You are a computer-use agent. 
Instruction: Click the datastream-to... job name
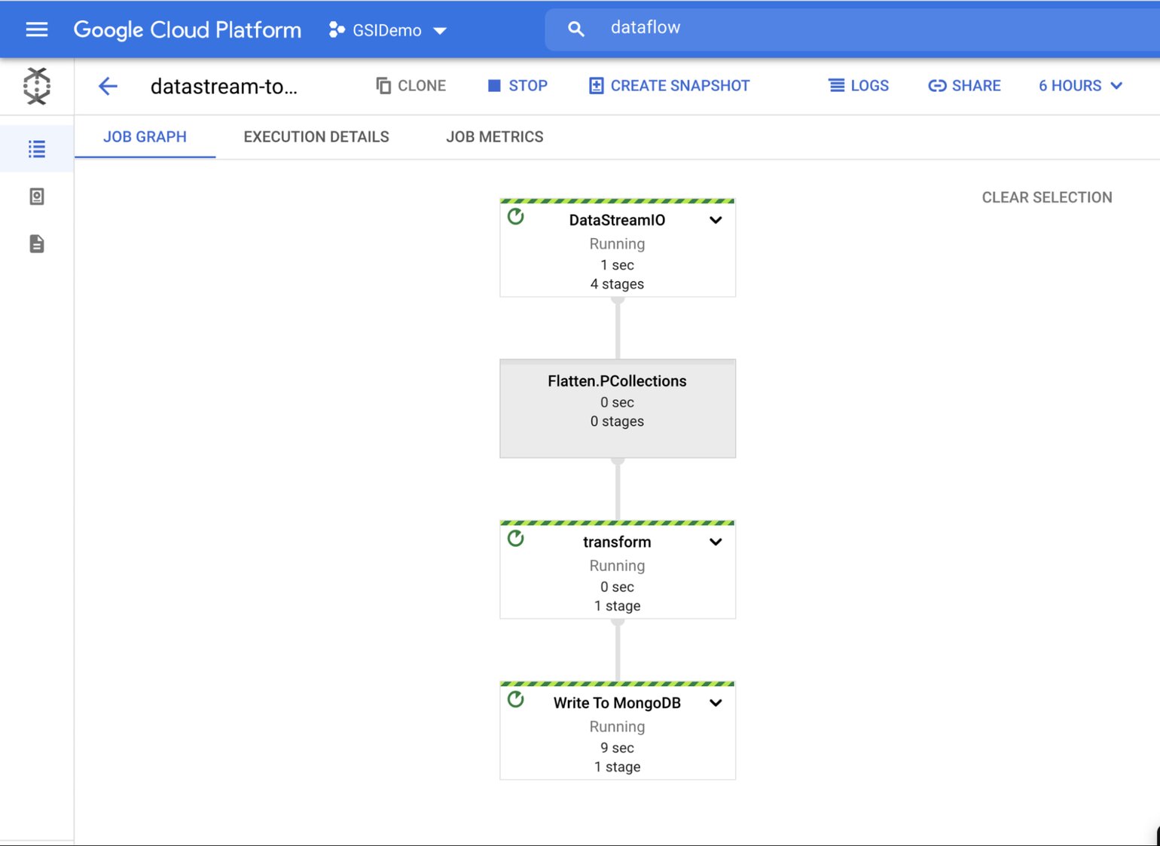tap(224, 87)
